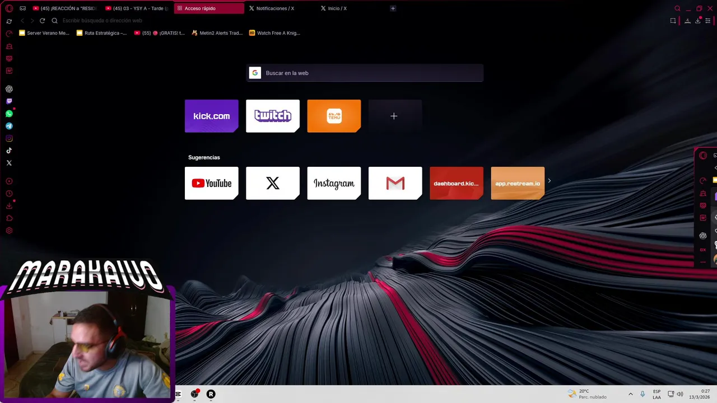This screenshot has width=717, height=403.
Task: Open the ¡GRATIS! YouTube bookmark
Action: [x=160, y=33]
